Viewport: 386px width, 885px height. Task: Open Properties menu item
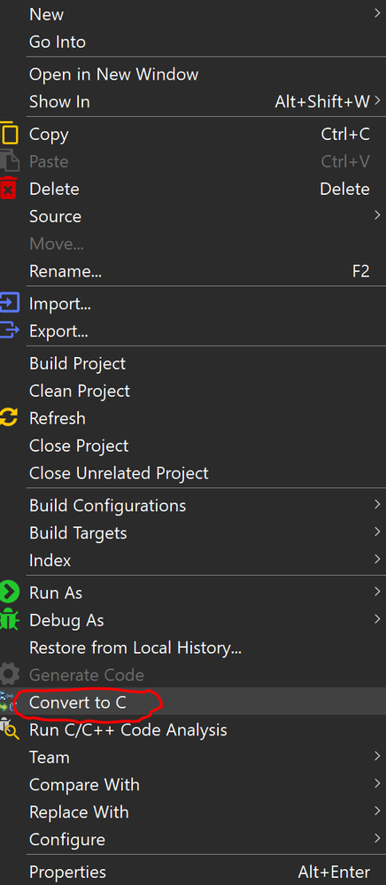click(x=193, y=872)
